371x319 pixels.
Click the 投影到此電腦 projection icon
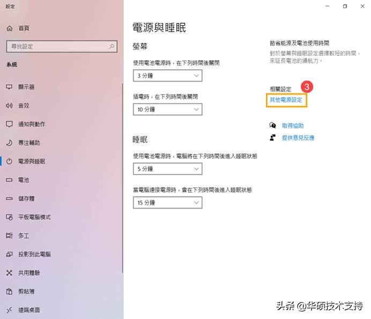(9, 255)
